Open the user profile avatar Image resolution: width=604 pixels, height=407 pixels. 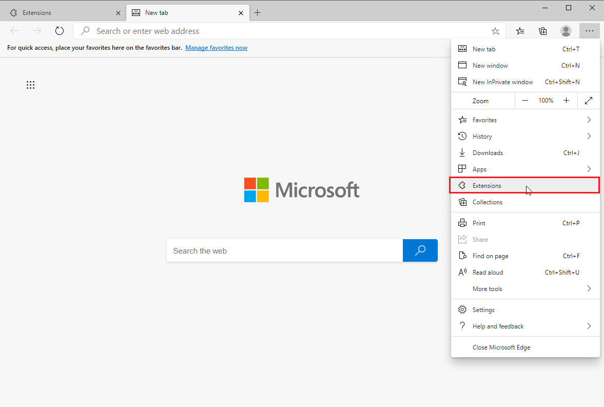pyautogui.click(x=566, y=31)
